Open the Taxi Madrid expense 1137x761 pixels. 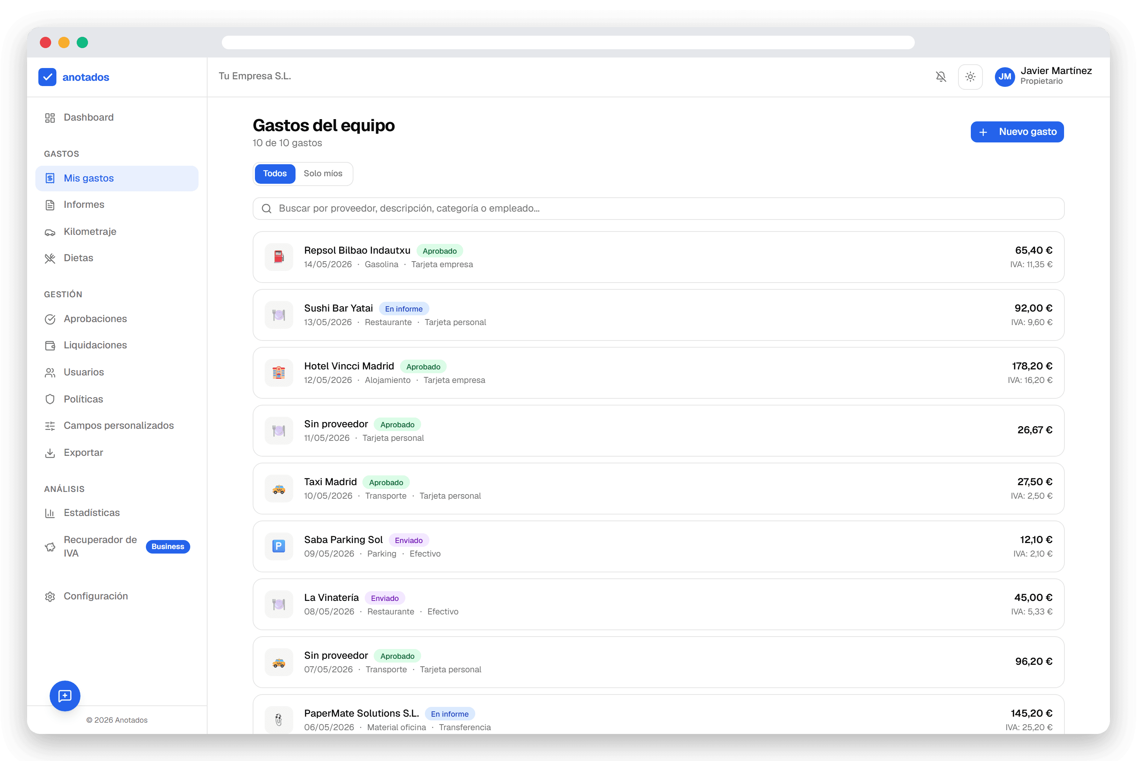[658, 489]
